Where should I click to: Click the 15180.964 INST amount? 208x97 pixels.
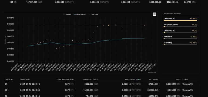coord(90,90)
